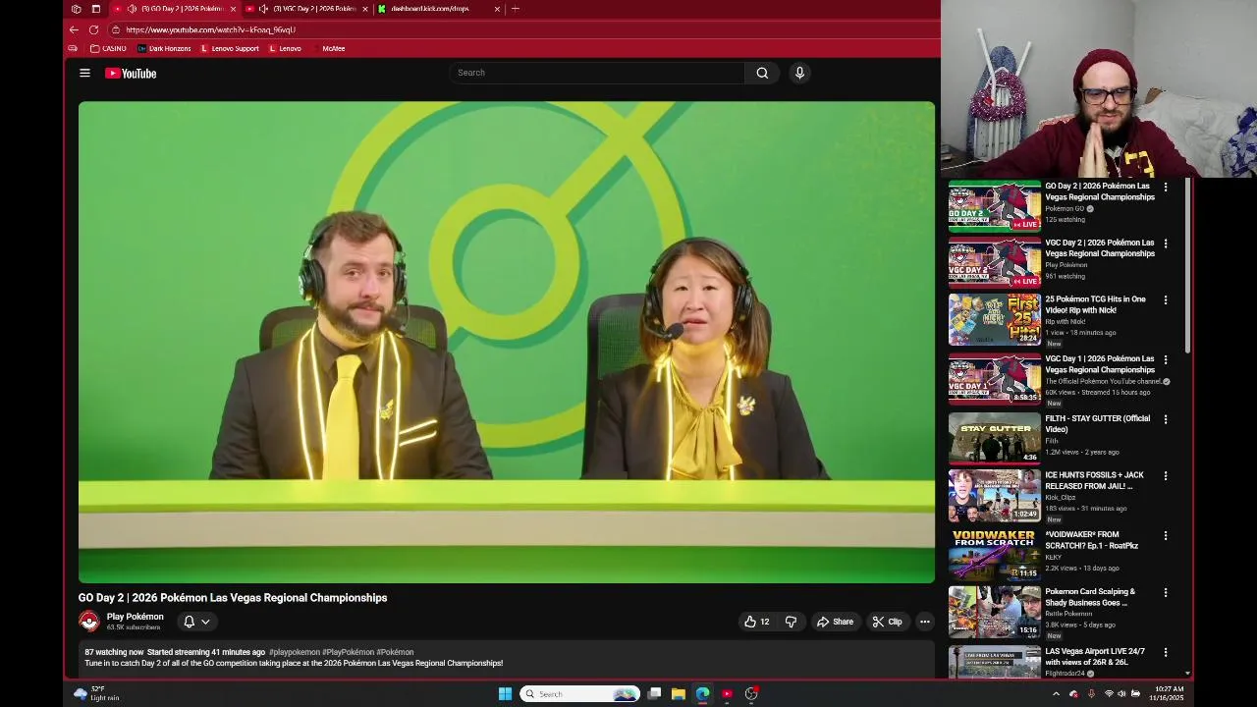View site information lock icon
The width and height of the screenshot is (1257, 707).
(x=116, y=29)
